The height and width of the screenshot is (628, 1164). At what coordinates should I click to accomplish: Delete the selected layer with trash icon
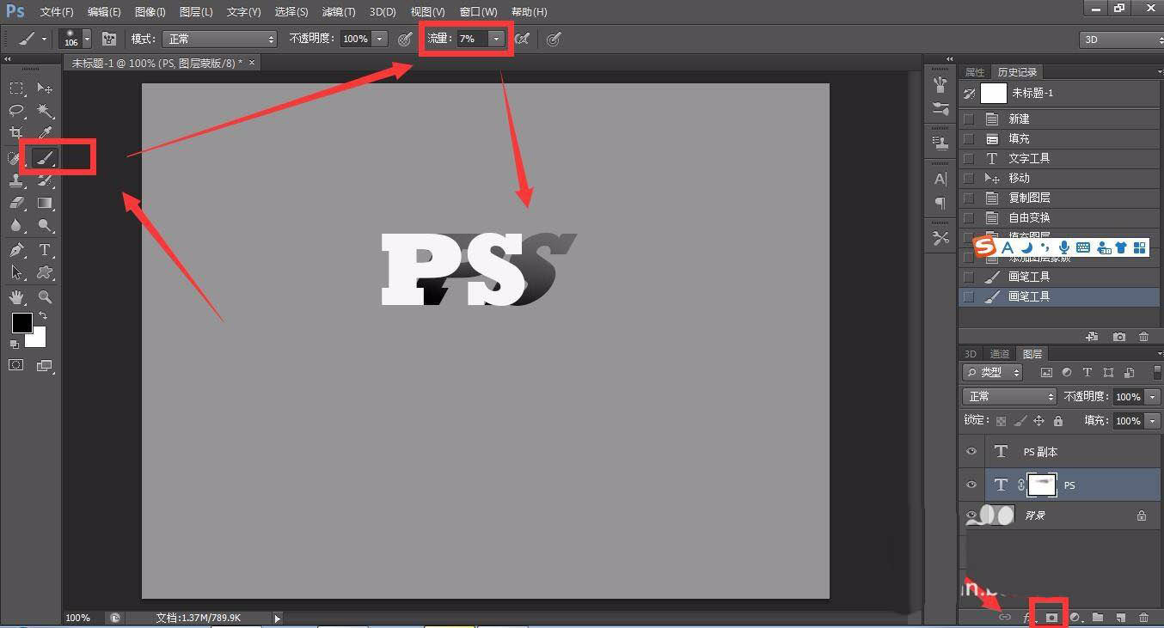(1143, 617)
